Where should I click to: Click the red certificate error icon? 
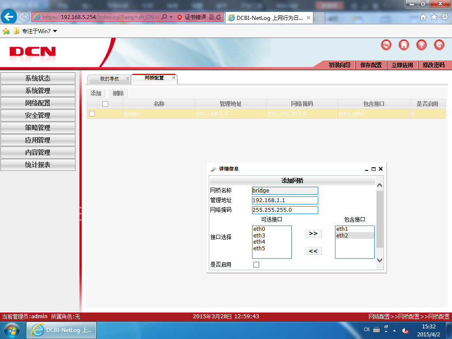(180, 17)
